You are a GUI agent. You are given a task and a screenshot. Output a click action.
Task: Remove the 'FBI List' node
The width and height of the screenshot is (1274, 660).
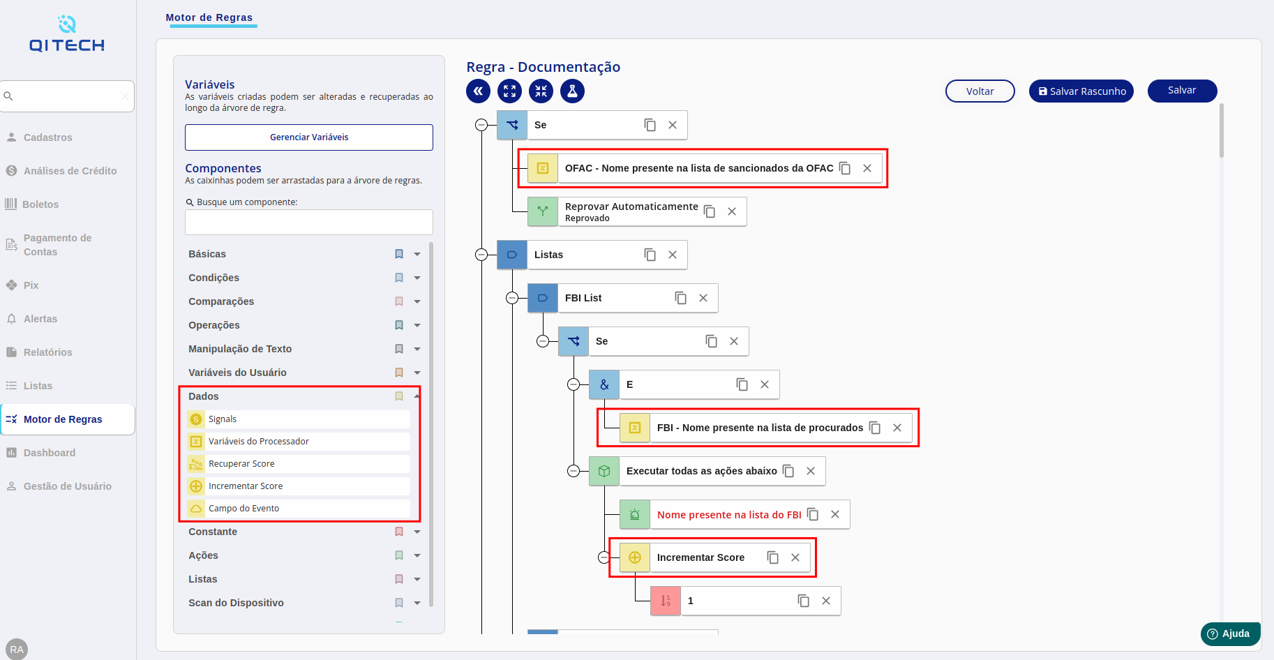click(703, 298)
